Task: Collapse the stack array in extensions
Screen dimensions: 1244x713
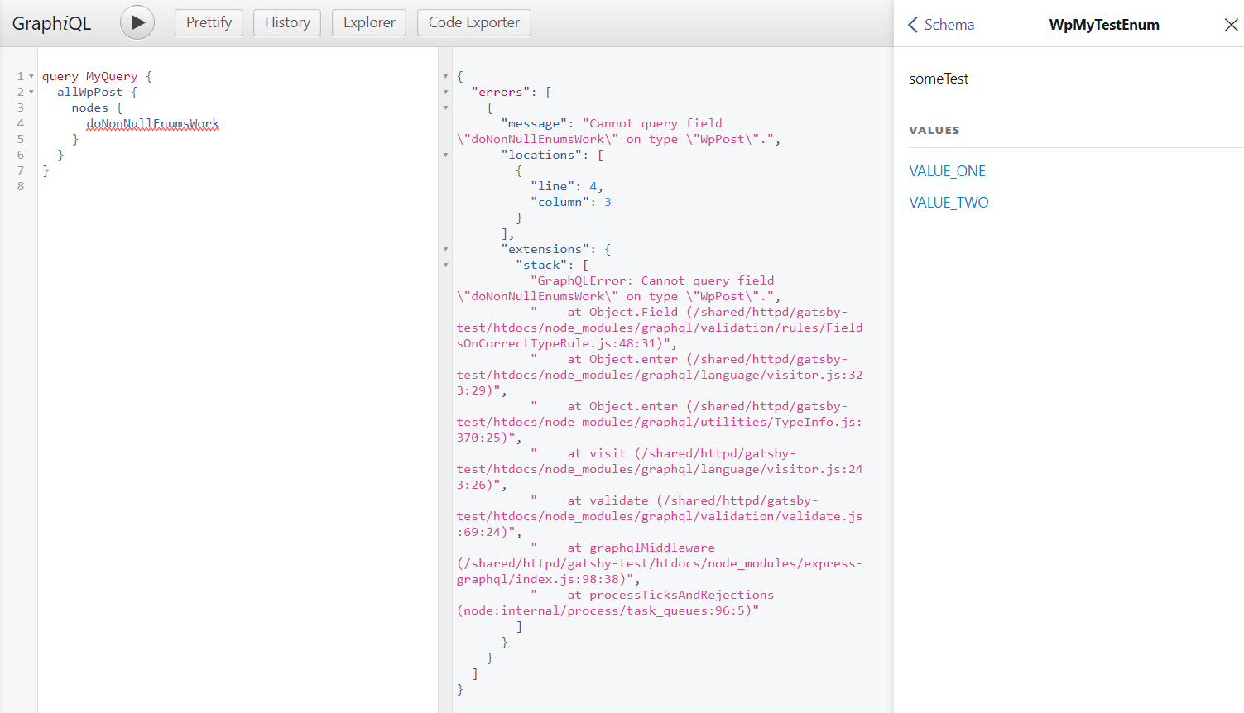Action: (x=446, y=264)
